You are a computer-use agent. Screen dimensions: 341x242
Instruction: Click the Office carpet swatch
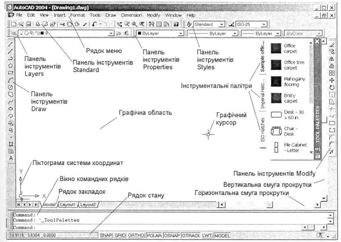276,48
